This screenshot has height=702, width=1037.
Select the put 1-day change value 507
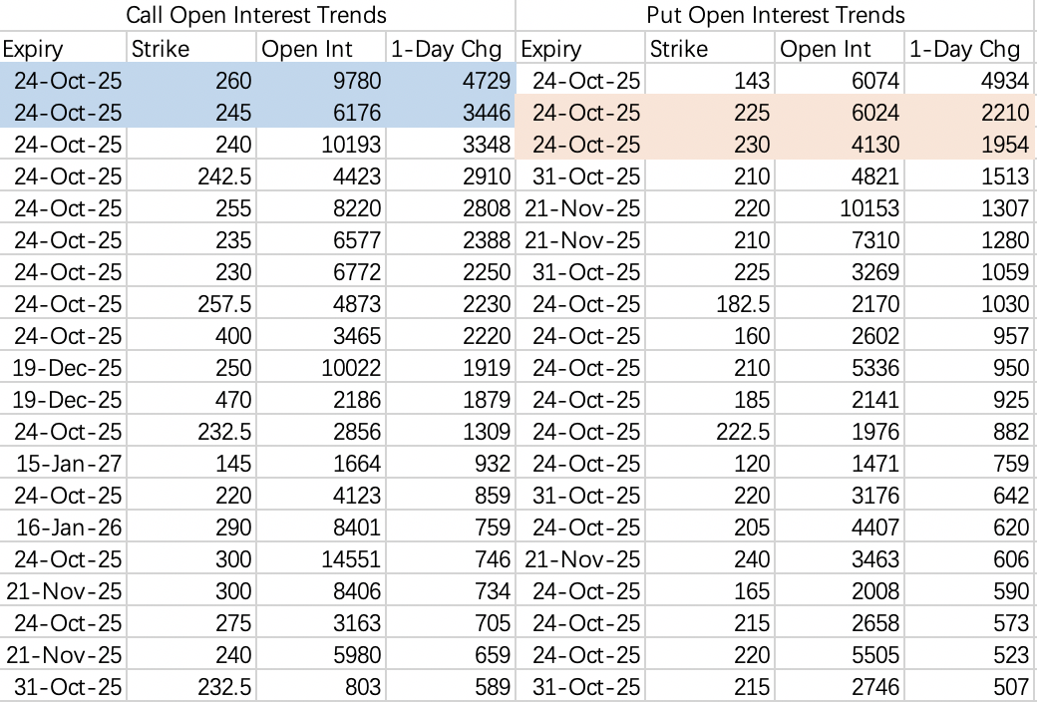point(969,687)
